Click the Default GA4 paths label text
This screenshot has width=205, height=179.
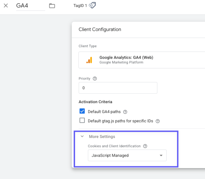click(x=104, y=112)
